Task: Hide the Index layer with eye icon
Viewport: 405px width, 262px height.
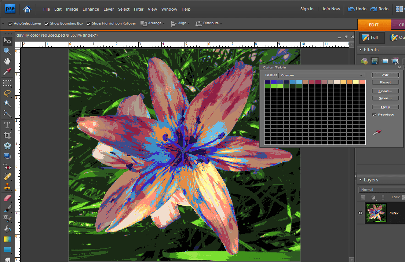Action: 361,213
